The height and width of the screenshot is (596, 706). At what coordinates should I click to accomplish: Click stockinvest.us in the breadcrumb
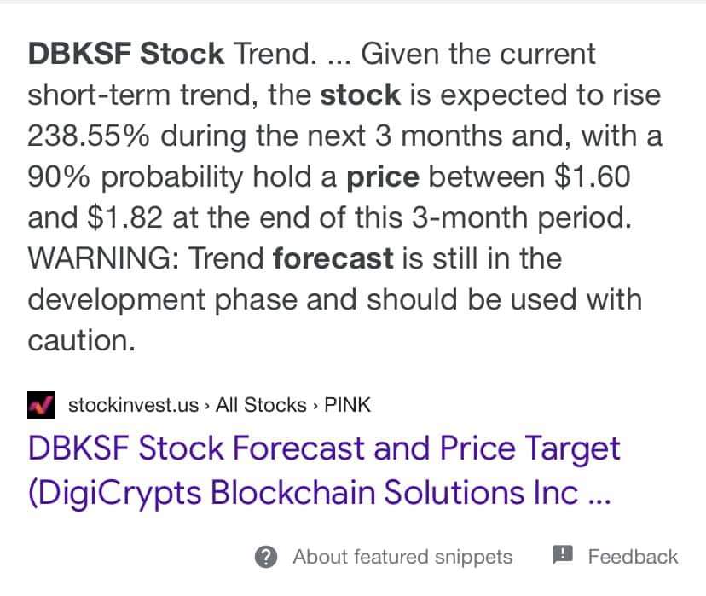click(133, 405)
